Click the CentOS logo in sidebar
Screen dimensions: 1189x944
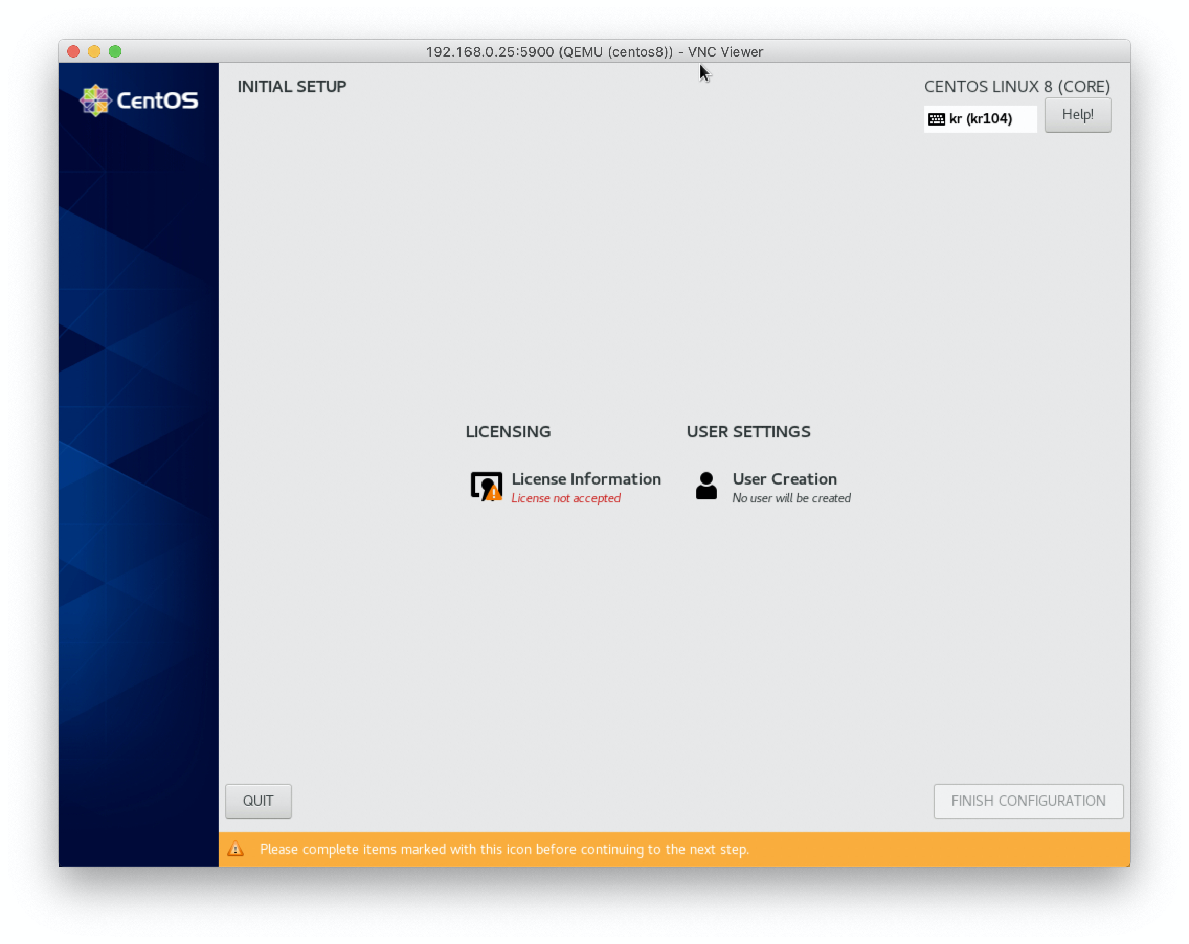click(x=139, y=100)
